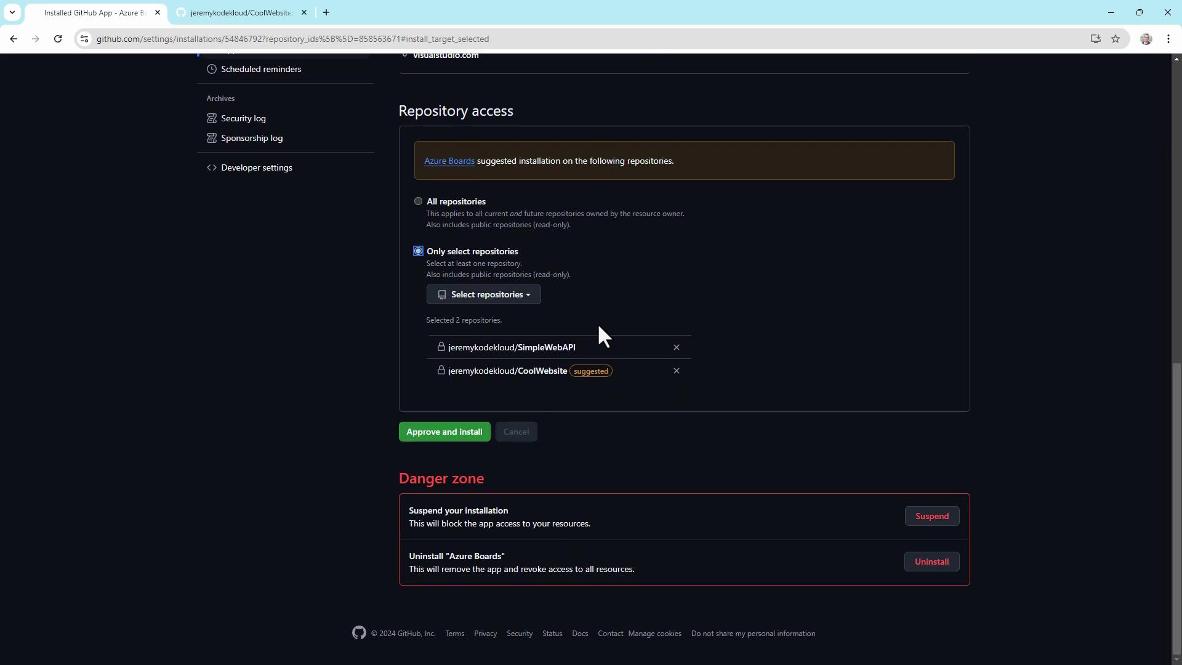This screenshot has width=1182, height=665.
Task: Click the GitHub logo in the footer
Action: coord(359,633)
